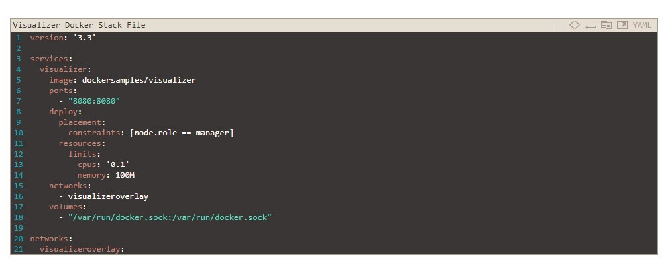The image size is (668, 259).
Task: Toggle line wrap icon in code toolbar
Action: 590,25
